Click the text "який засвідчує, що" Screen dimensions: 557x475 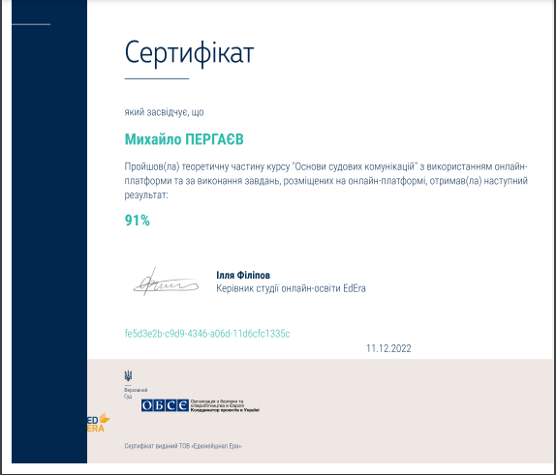pyautogui.click(x=164, y=112)
